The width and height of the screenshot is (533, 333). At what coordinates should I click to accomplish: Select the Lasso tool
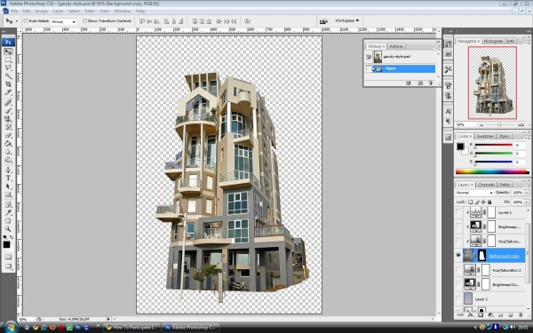click(8, 68)
